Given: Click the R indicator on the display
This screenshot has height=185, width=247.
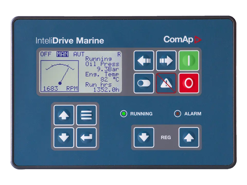Looking at the screenshot, I should [x=119, y=54].
